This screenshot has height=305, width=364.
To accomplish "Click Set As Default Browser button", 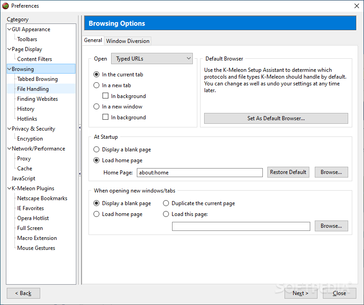I will click(x=276, y=118).
